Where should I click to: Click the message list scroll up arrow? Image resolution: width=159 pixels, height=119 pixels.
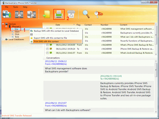point(156,24)
